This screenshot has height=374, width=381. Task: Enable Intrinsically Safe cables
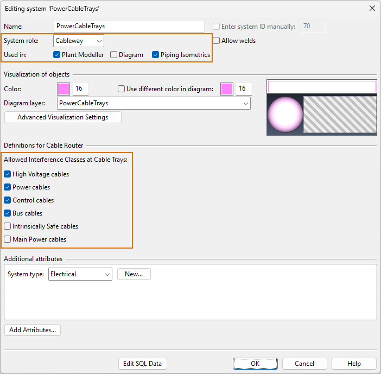(x=8, y=226)
